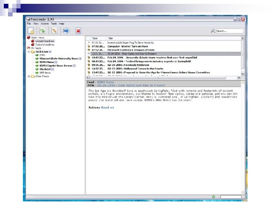Image resolution: width=275 pixels, height=206 pixels.
Task: Click the Fiber Optics article title link
Action: coord(131,85)
